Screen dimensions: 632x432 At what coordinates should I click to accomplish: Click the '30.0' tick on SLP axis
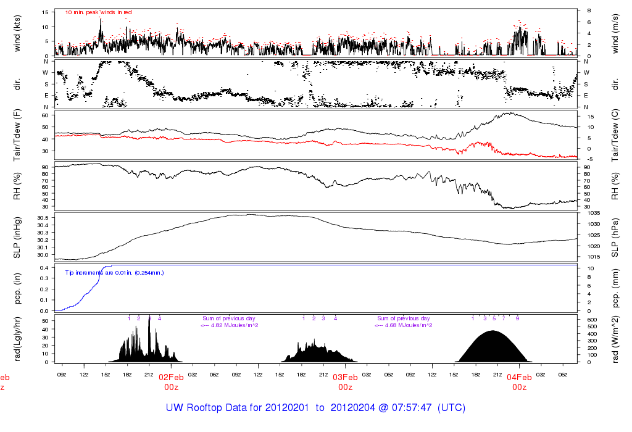(43, 255)
